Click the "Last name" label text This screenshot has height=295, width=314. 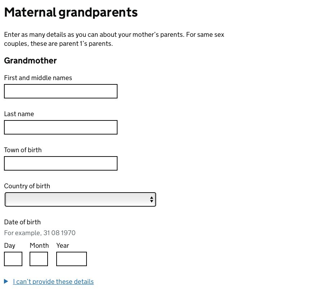19,114
